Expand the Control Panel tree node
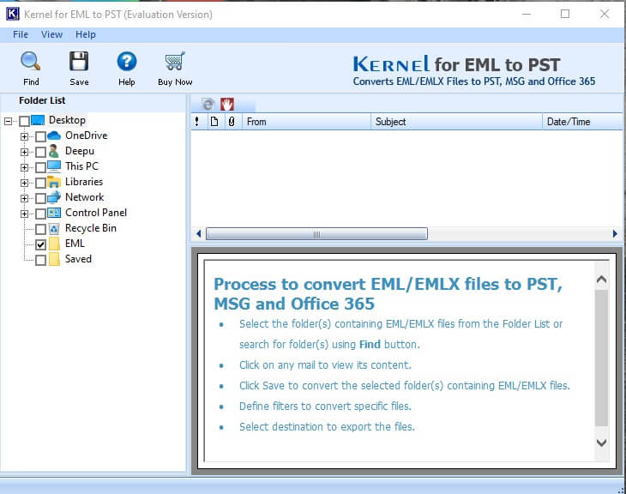Viewport: 626px width, 494px height. point(24,214)
